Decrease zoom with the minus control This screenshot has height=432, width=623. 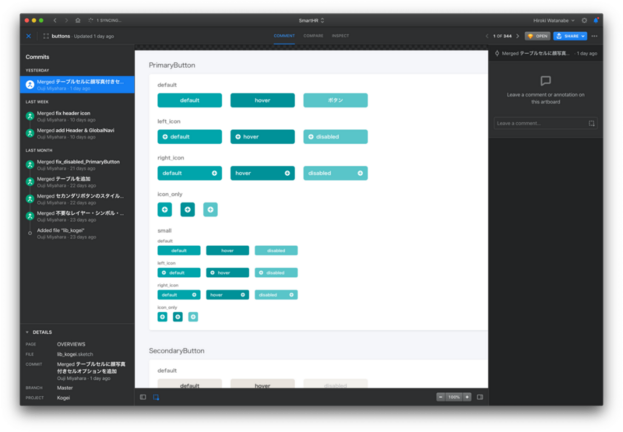coord(440,397)
